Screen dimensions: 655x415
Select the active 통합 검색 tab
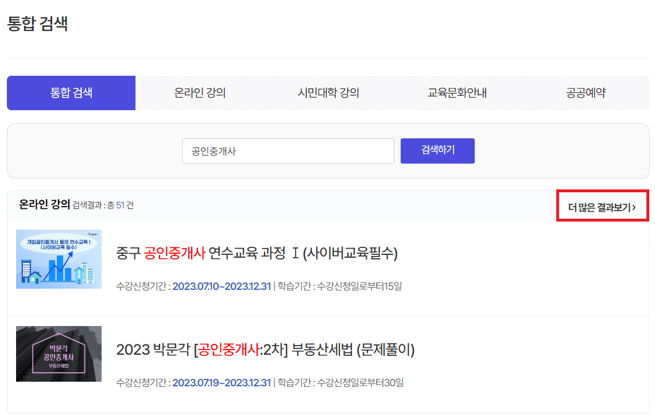[x=71, y=93]
